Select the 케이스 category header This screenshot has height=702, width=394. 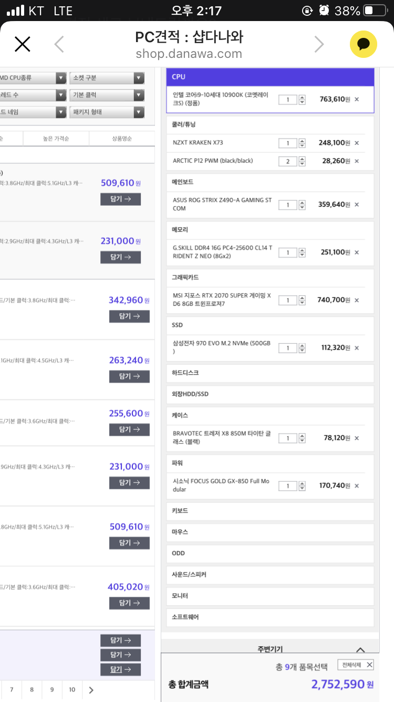click(270, 415)
